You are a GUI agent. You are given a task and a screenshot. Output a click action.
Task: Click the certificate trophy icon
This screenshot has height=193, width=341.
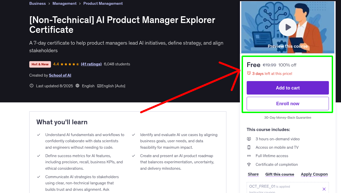(x=249, y=164)
